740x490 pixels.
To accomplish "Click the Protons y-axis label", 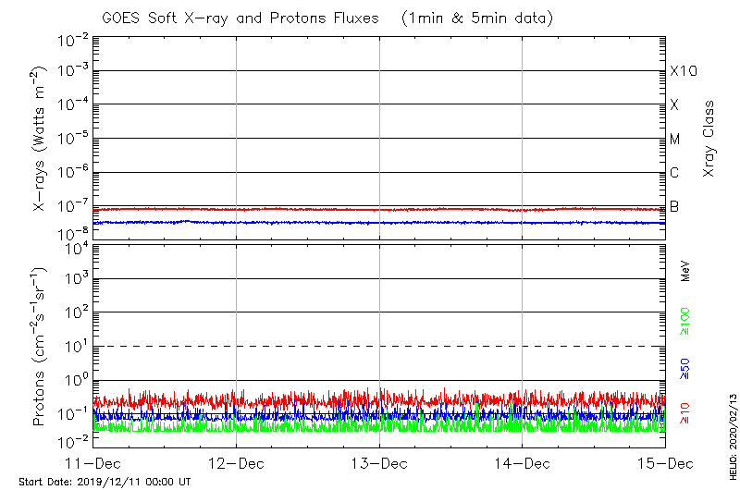I will [x=40, y=347].
